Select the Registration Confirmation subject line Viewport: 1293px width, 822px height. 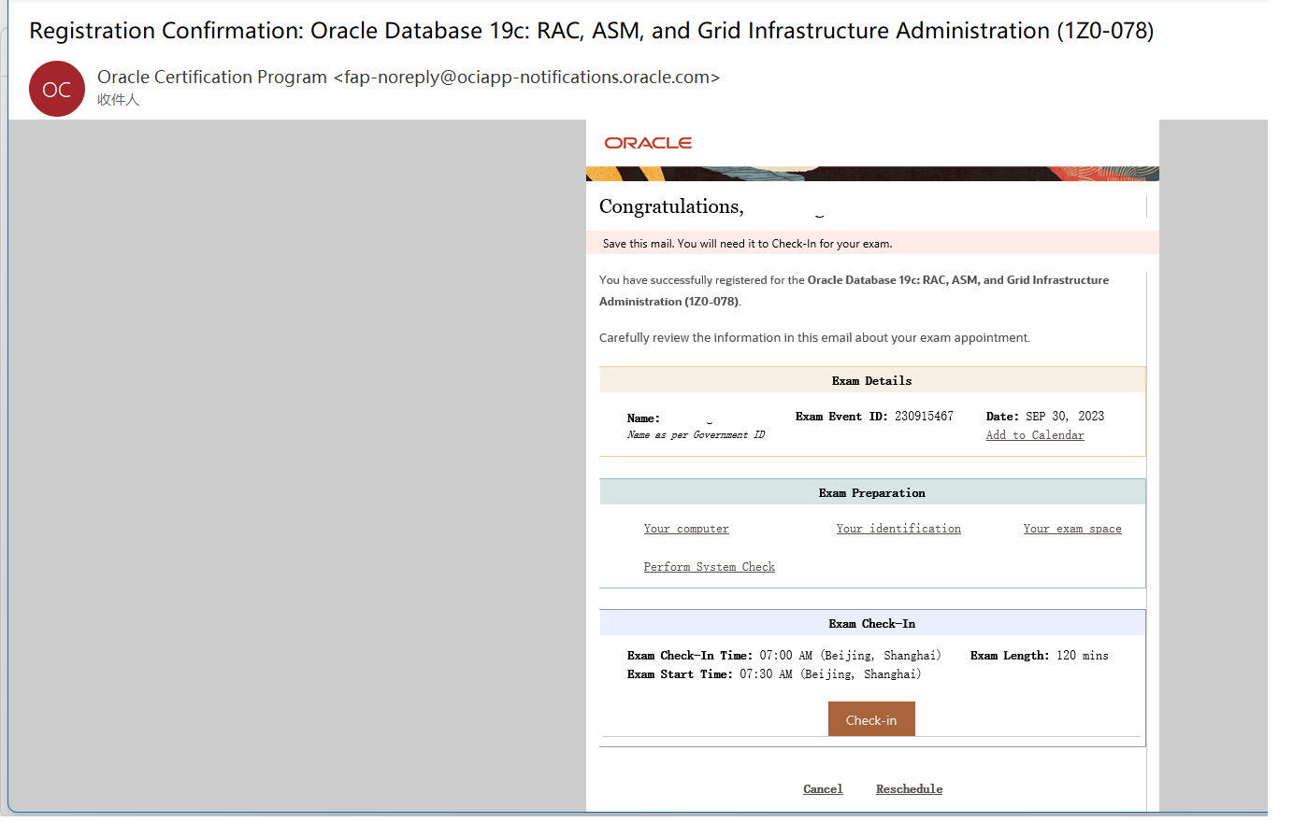tap(593, 30)
